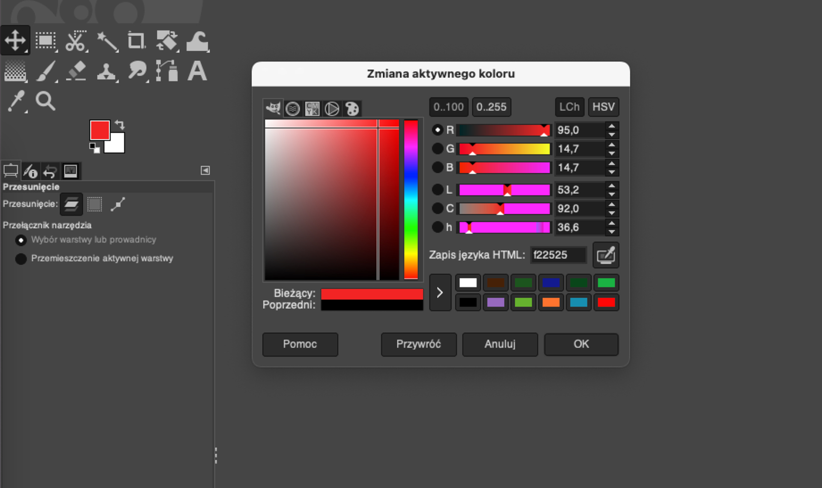
Task: Switch to CMYK color selector tab
Action: pyautogui.click(x=313, y=109)
